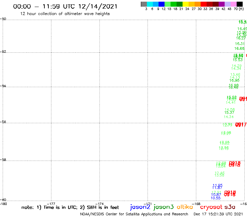Image resolution: width=247 pixels, height=217 pixels.
Task: Select the jason3 satellite legend label
Action: [164, 207]
